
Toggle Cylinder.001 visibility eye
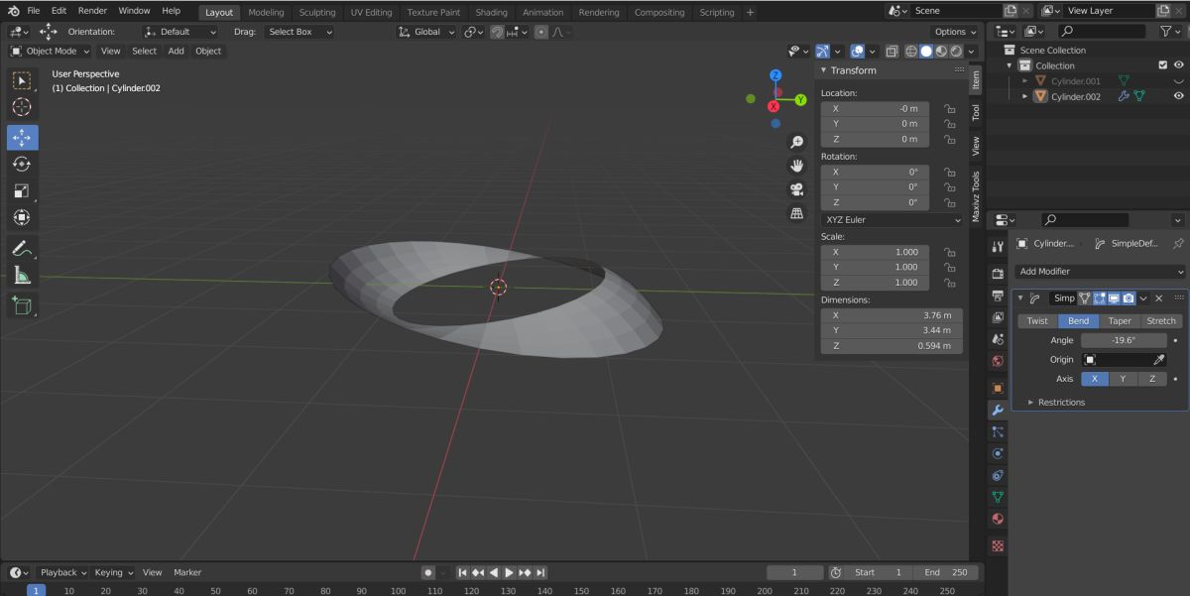[1178, 80]
